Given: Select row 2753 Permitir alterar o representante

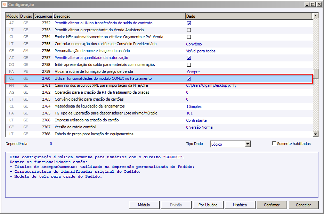Looking at the screenshot, I should 159,30.
